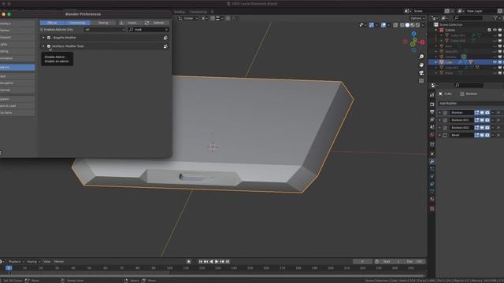Open the Render properties tab icon
This screenshot has width=504, height=283.
[x=432, y=105]
